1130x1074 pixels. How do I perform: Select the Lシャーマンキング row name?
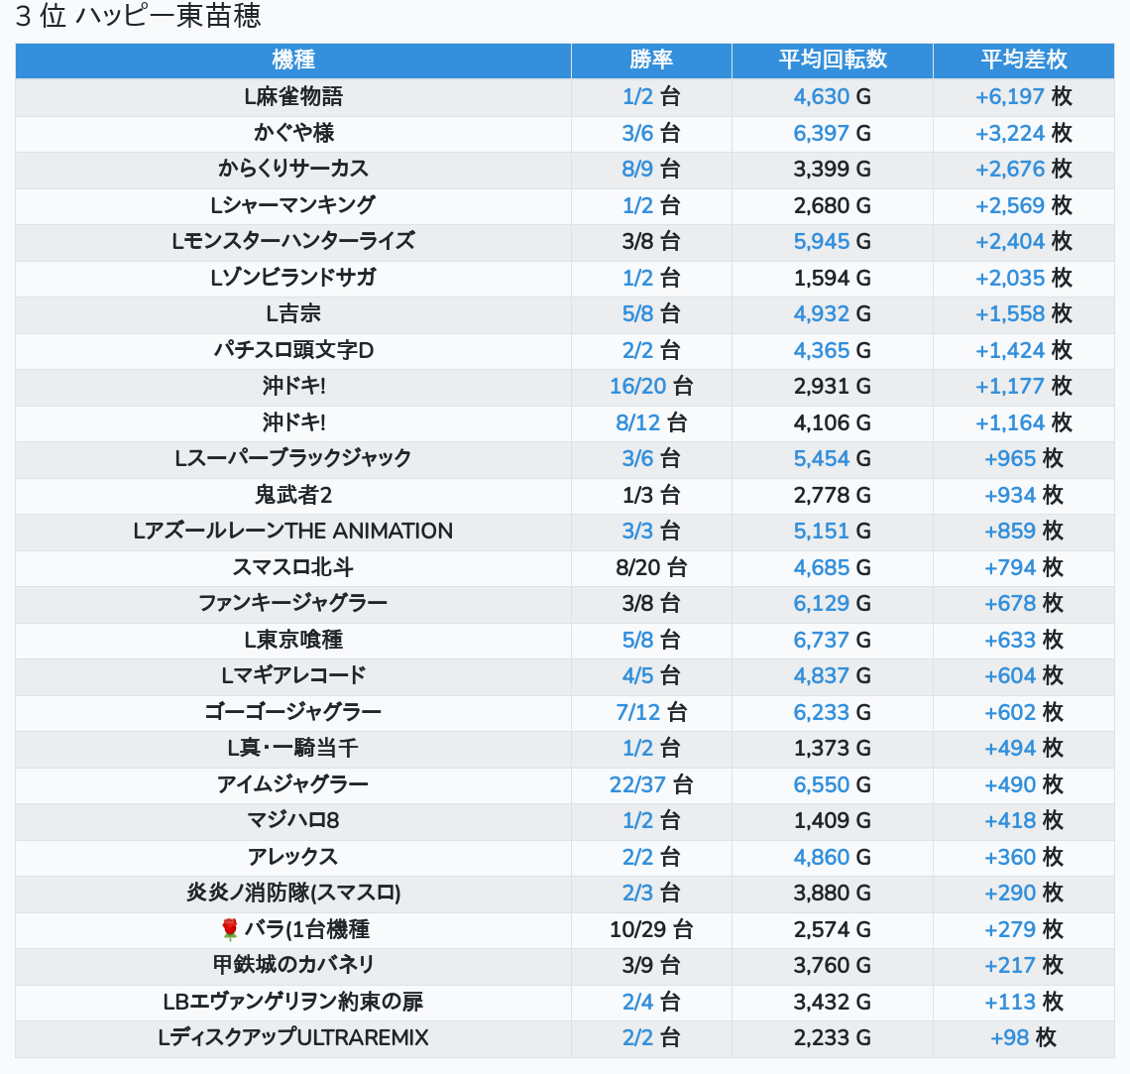(293, 205)
